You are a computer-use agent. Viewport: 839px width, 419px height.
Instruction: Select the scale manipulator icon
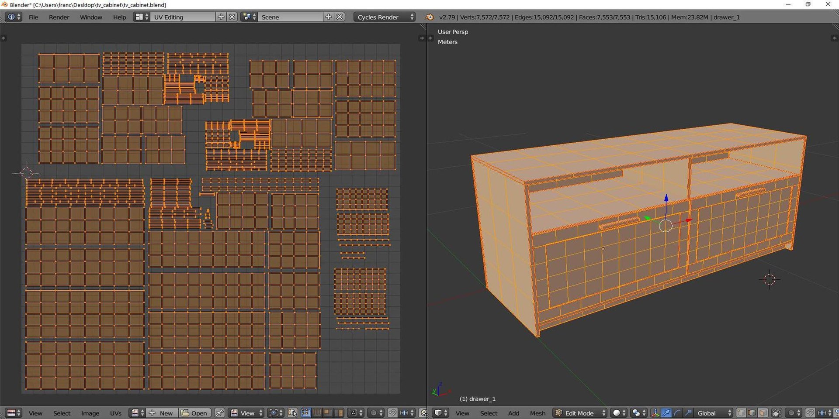click(x=688, y=413)
